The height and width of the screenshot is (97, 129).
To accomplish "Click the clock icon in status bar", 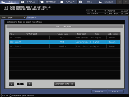I will 2,95.
